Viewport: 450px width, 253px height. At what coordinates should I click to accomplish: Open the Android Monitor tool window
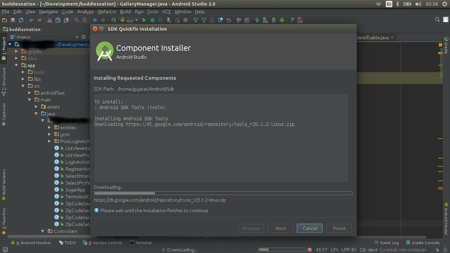[31, 243]
